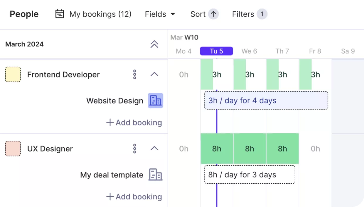364x207 pixels.
Task: Open the 8h / day for 3 days booking
Action: [250, 175]
